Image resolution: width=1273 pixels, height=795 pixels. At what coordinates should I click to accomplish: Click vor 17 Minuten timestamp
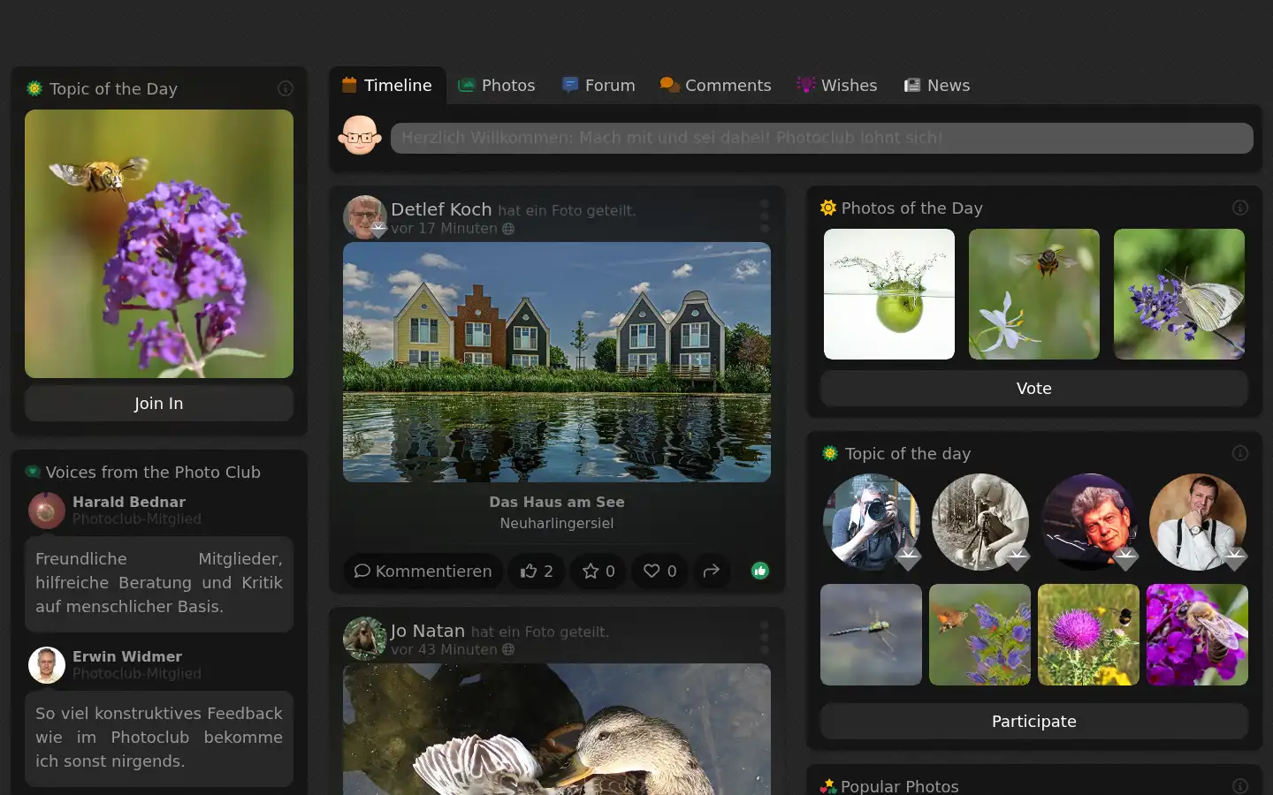click(x=444, y=229)
